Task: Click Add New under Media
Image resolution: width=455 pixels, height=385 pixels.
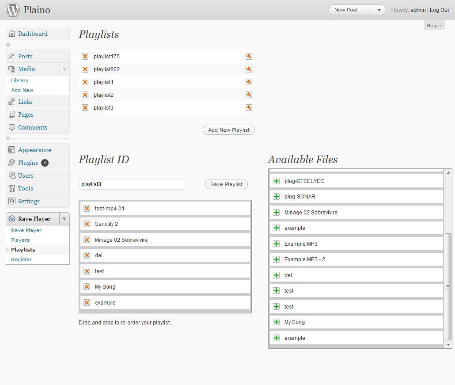Action: coord(22,90)
